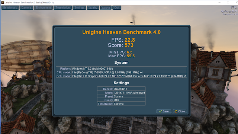Click the Unigine Heaven app icon in title bar
This screenshot has width=238, height=134.
click(3, 2)
